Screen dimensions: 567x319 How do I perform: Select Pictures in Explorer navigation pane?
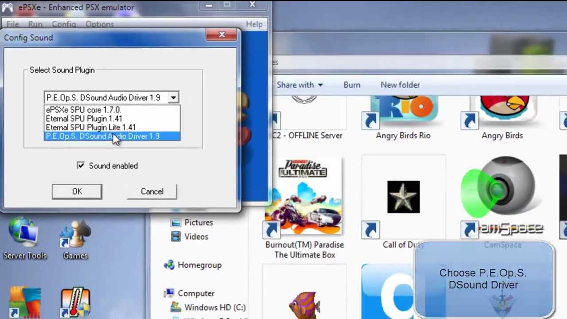pos(192,222)
